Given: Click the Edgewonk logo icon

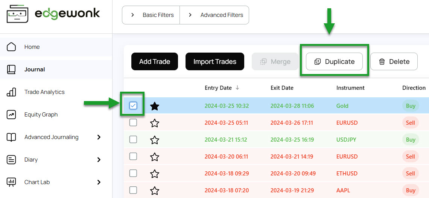Looking at the screenshot, I should [18, 14].
